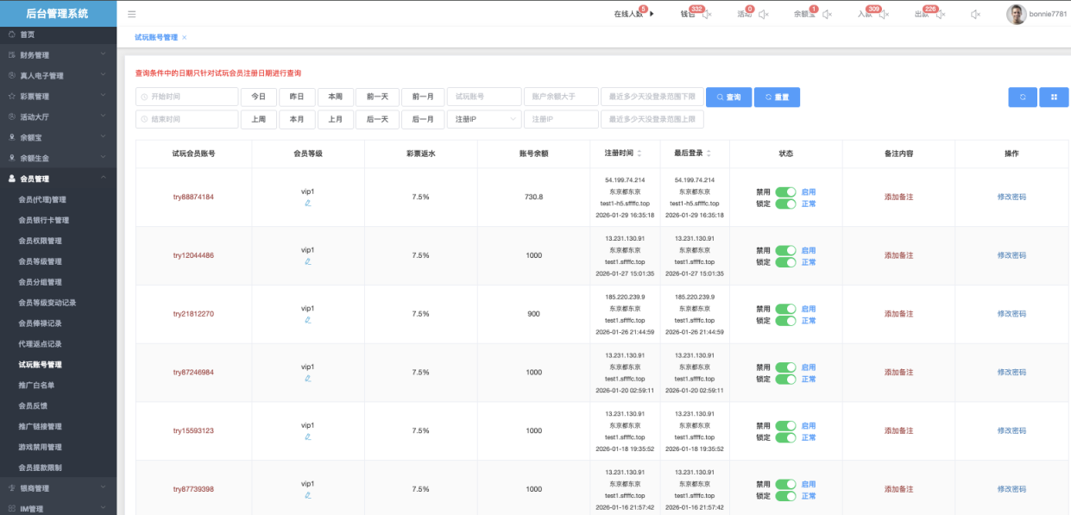Click the mute icon beside 出款

(941, 14)
